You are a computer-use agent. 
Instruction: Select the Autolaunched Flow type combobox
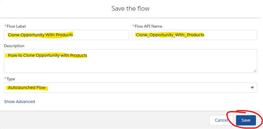(x=130, y=88)
